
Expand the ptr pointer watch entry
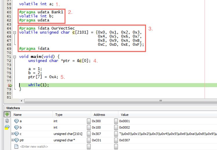12,140
